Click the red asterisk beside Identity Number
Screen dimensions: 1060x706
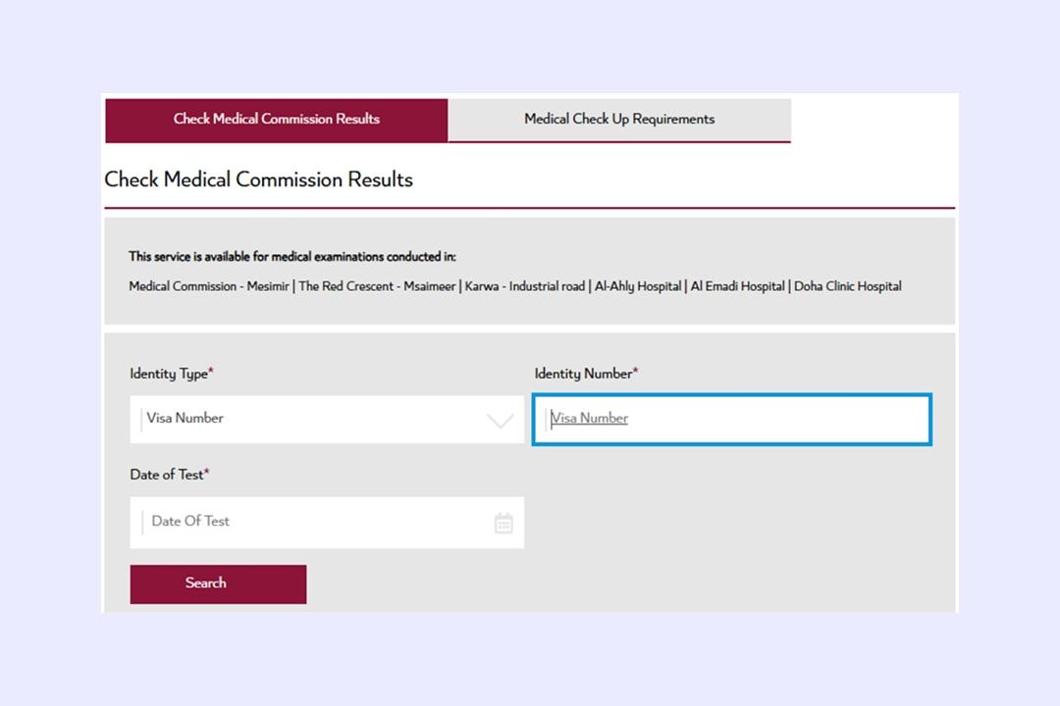pos(635,372)
